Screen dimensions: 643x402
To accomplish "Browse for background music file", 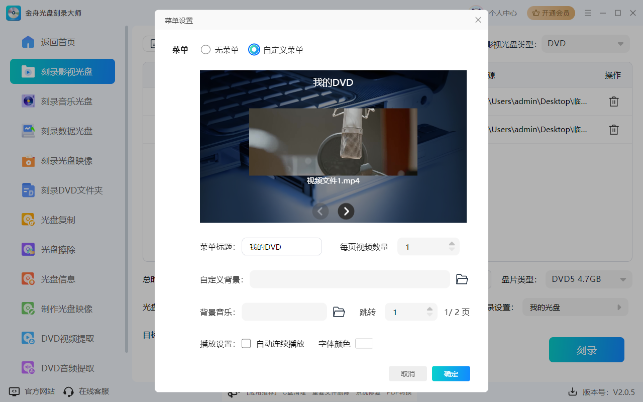I will pyautogui.click(x=339, y=312).
